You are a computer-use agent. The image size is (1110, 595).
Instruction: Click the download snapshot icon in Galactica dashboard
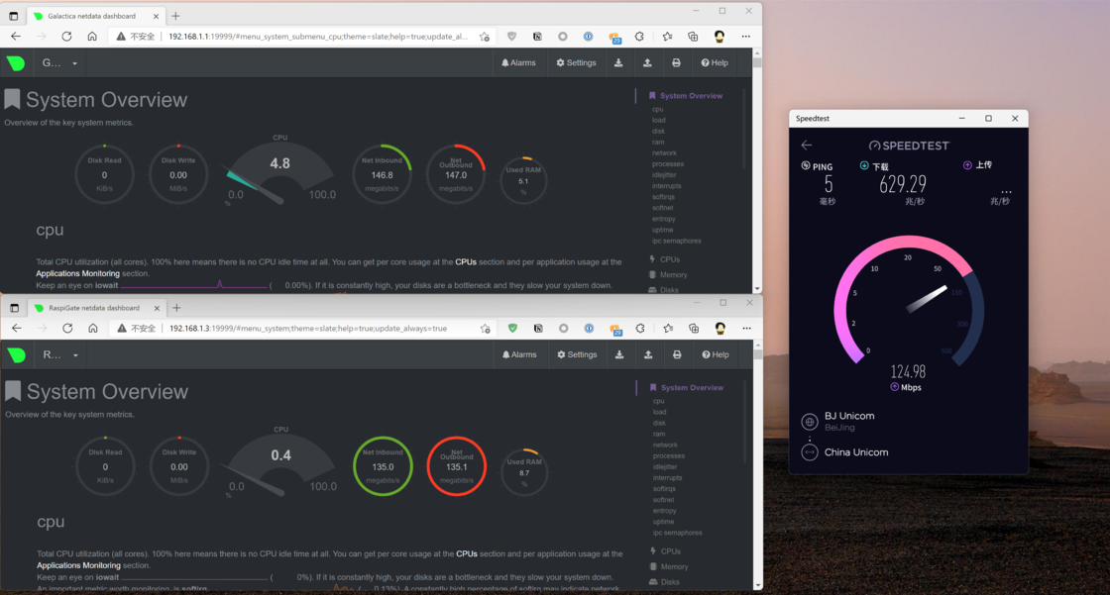point(618,63)
